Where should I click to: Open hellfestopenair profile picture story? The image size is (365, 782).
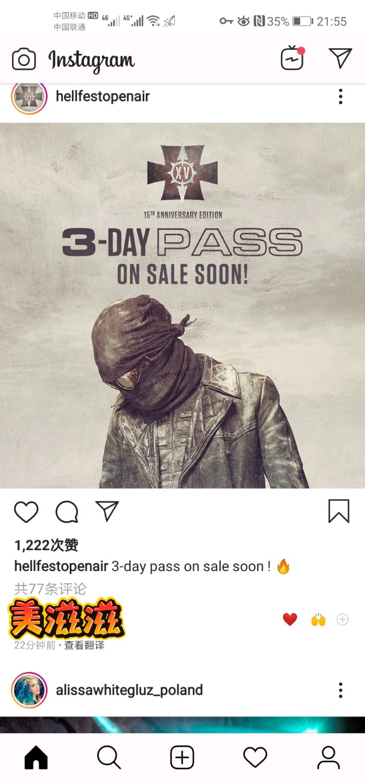(29, 97)
